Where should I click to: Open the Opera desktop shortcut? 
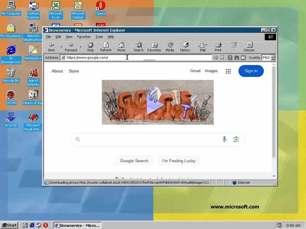[x=100, y=8]
